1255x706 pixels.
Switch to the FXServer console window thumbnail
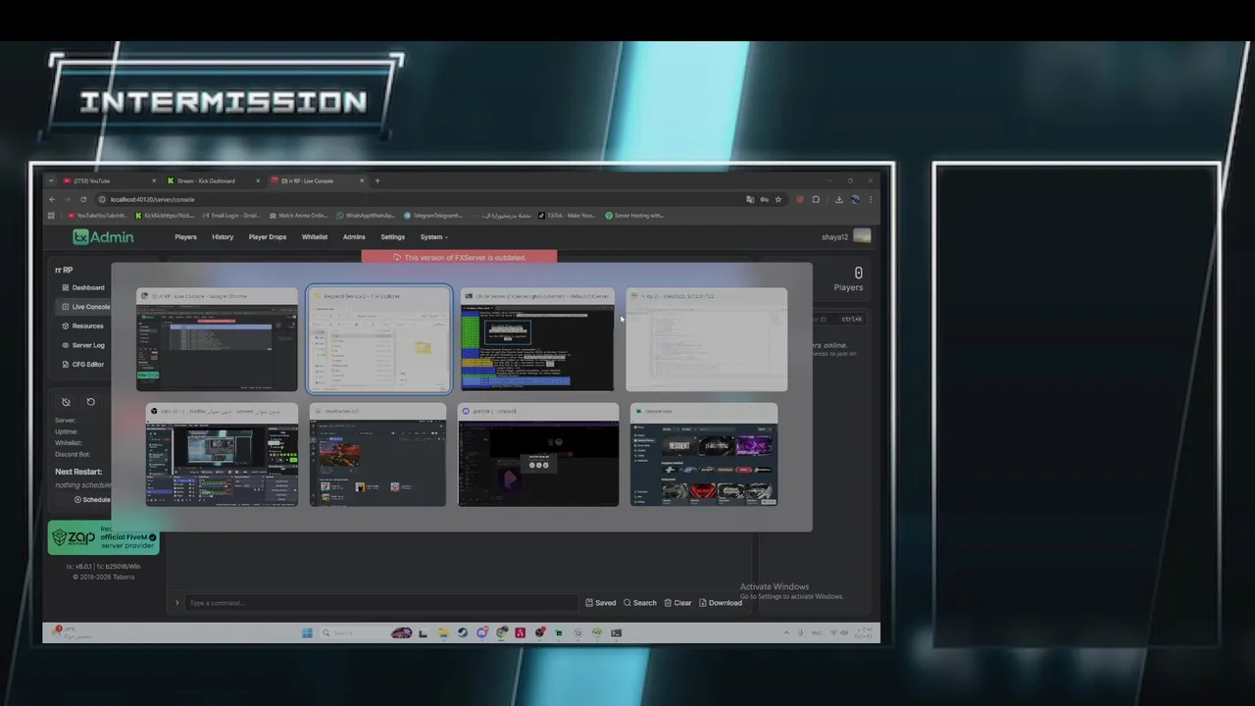click(537, 340)
